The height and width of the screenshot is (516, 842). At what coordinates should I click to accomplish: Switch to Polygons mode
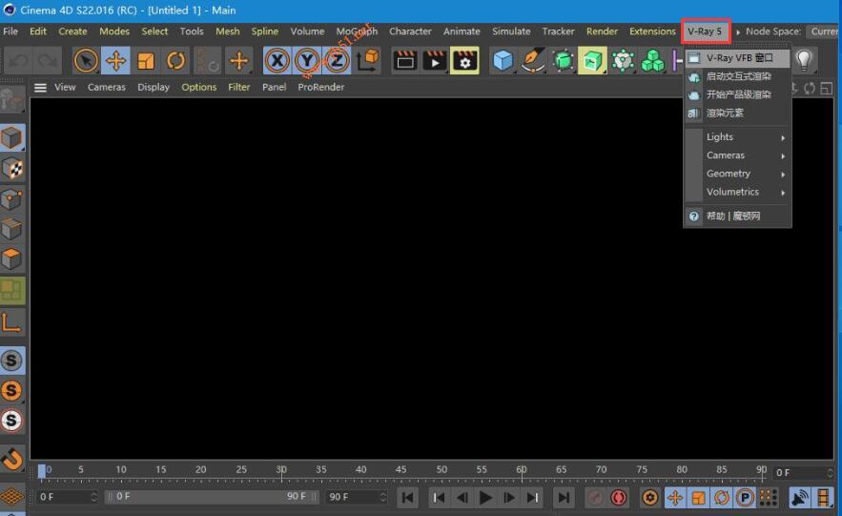click(11, 259)
